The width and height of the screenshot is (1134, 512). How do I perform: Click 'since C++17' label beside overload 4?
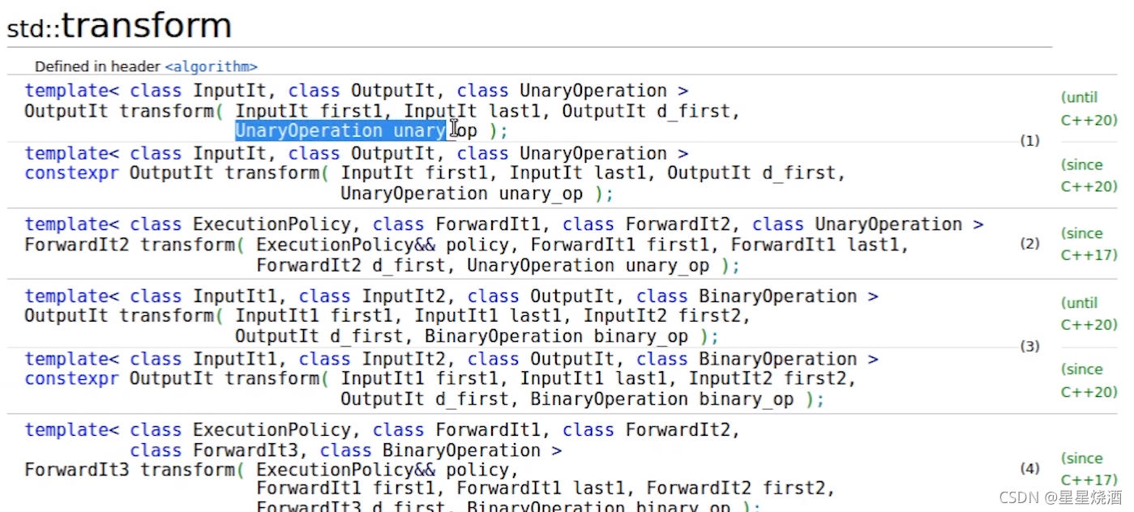tap(1089, 469)
